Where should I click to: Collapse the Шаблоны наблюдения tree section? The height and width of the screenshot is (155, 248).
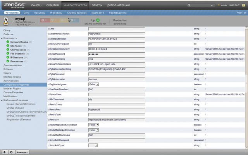(x=2, y=100)
